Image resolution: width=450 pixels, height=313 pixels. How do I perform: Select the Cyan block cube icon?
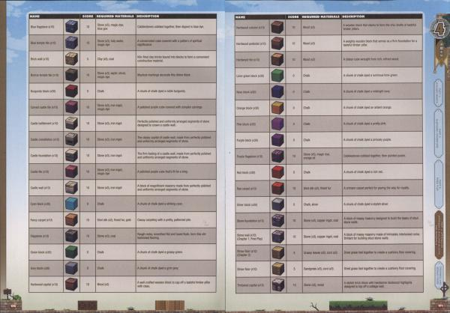click(x=71, y=204)
